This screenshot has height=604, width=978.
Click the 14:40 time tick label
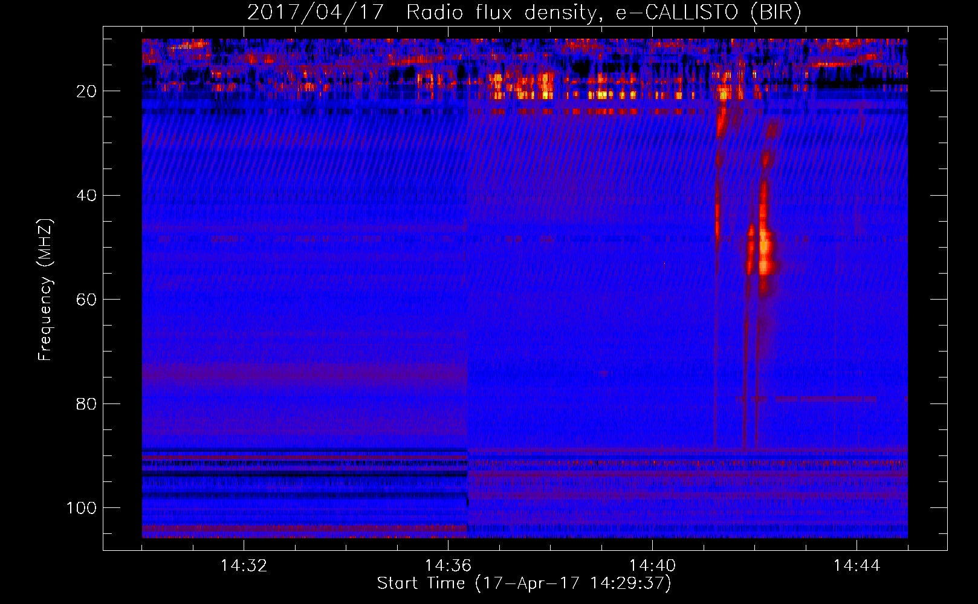coord(652,566)
